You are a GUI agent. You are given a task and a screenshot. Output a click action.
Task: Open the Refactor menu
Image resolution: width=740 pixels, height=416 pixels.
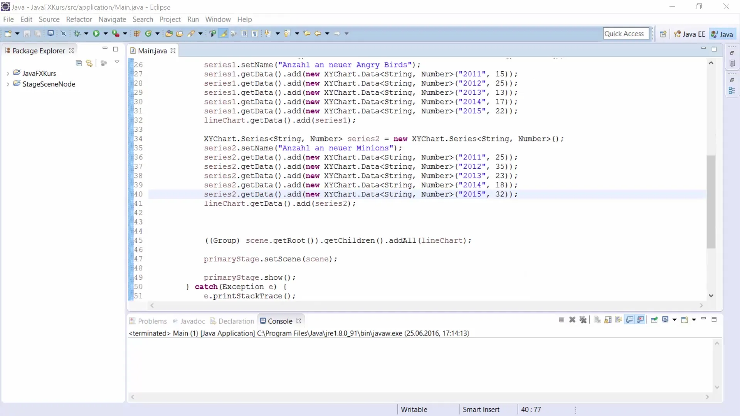[79, 19]
